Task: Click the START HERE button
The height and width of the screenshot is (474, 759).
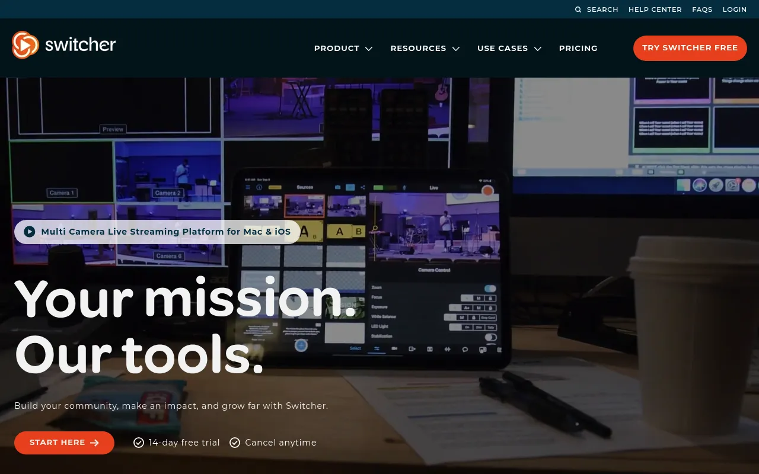Action: [64, 443]
